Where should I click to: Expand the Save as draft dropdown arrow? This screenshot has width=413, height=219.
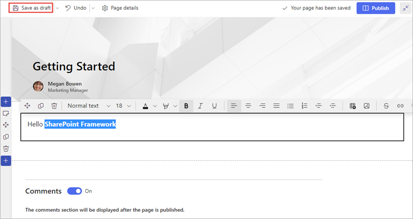coord(57,8)
